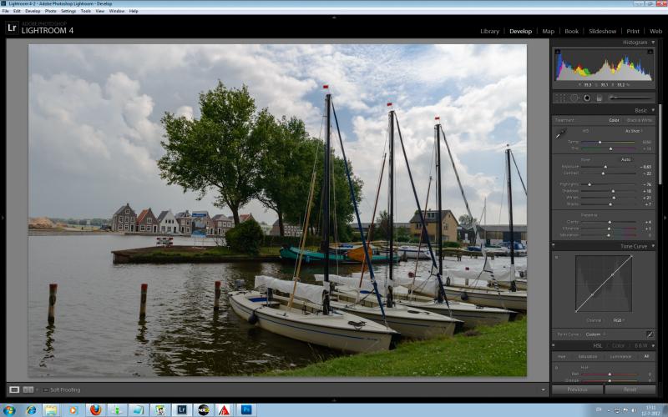Select the Adjustment Brush tool
This screenshot has height=417, width=668.
point(631,98)
